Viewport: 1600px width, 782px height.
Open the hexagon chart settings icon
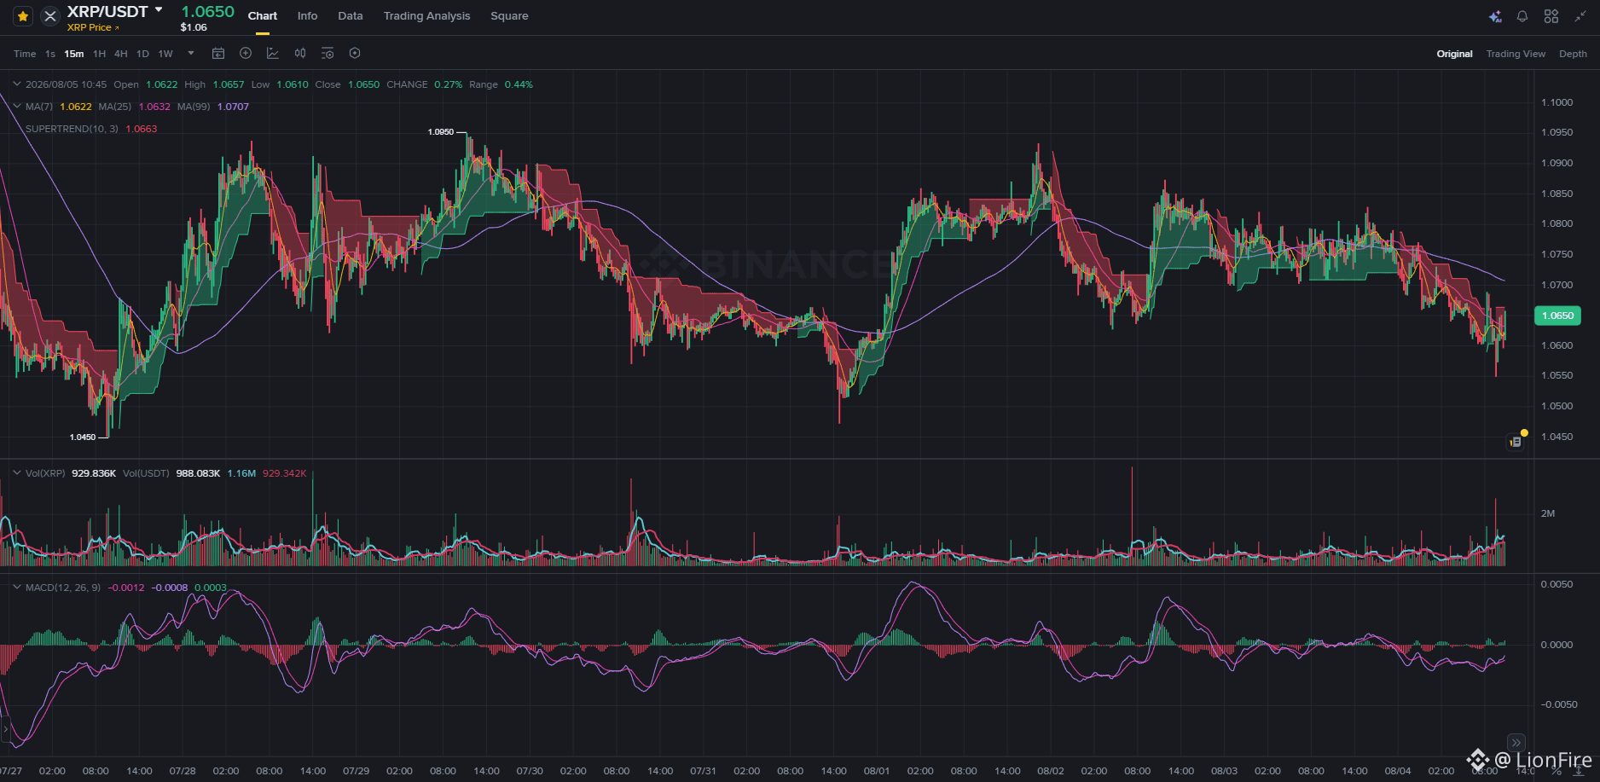355,53
